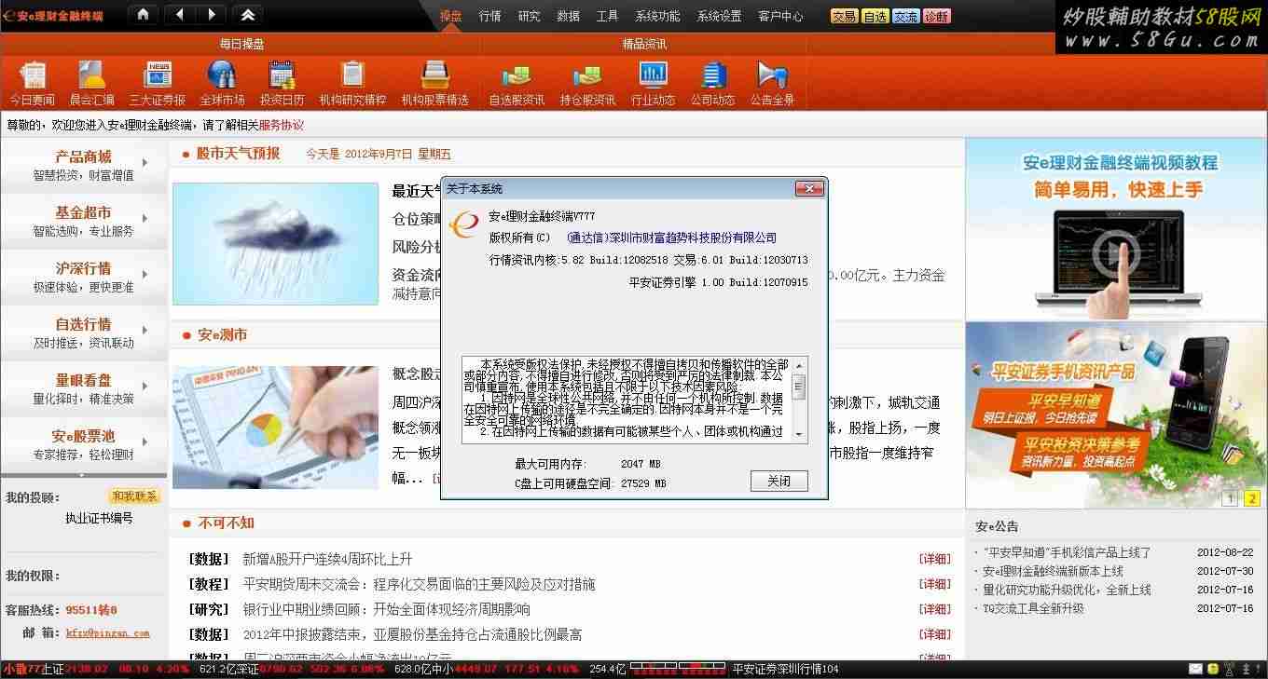Switch banner to slide 1

click(1230, 498)
